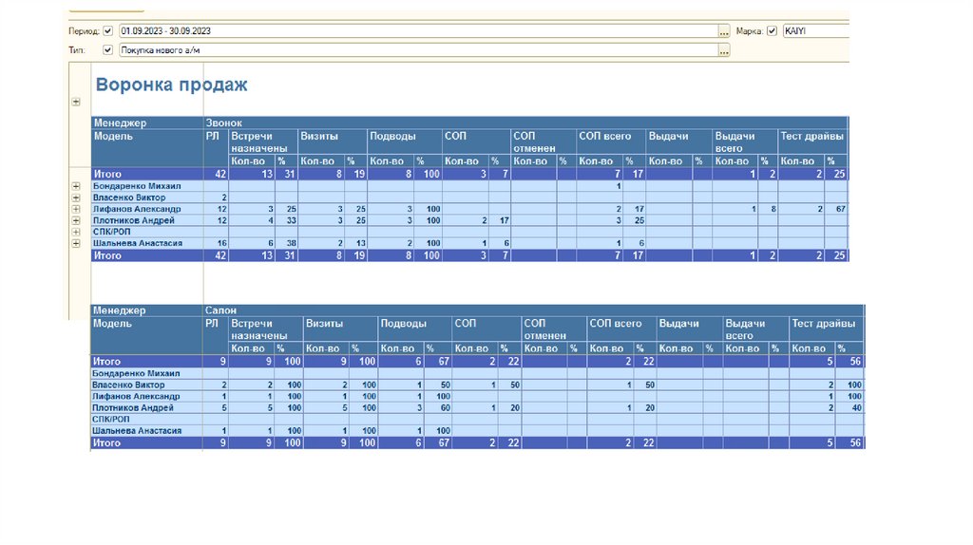Expand Бондаренко Михаил row in Звонок table
The width and height of the screenshot is (973, 545).
click(x=76, y=186)
